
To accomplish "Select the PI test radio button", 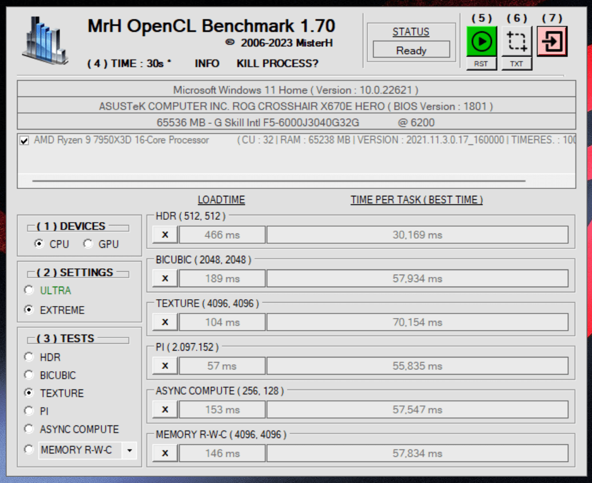I will click(29, 410).
